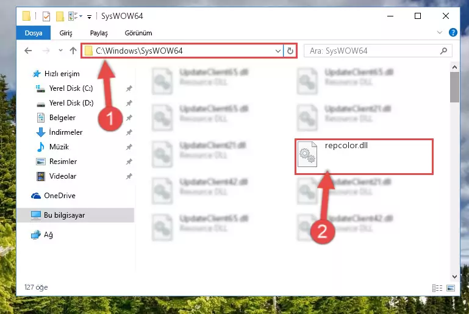This screenshot has height=314, width=469.
Task: Open the Müzik folder in the sidebar
Action: [x=52, y=147]
